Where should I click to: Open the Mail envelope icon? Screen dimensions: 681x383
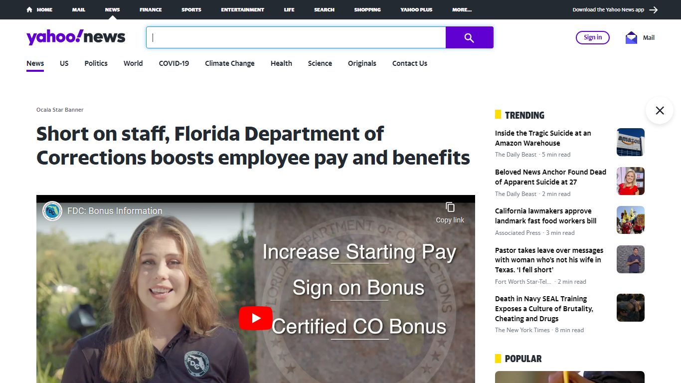tap(631, 37)
